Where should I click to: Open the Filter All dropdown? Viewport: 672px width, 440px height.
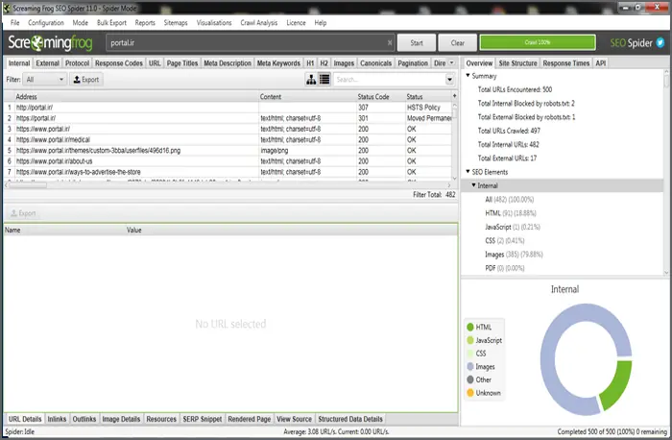click(44, 80)
